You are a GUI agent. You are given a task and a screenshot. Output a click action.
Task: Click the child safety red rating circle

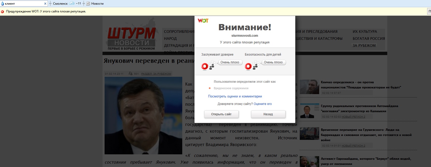248,66
